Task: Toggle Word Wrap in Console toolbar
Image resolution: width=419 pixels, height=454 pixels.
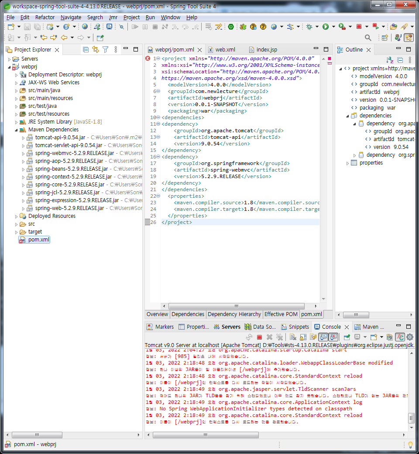Action: [313, 337]
